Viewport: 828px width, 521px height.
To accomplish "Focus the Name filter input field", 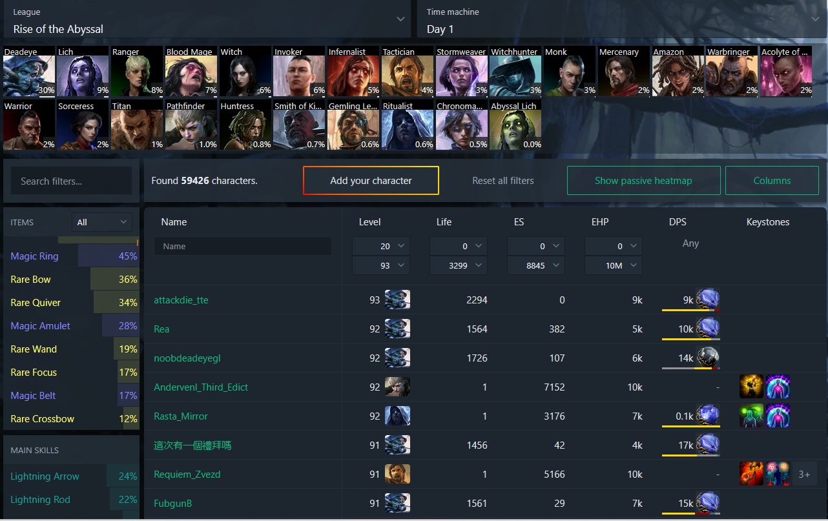I will [243, 246].
